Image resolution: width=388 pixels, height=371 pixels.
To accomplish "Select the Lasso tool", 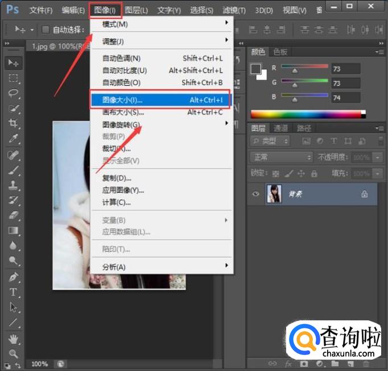I will [x=14, y=93].
